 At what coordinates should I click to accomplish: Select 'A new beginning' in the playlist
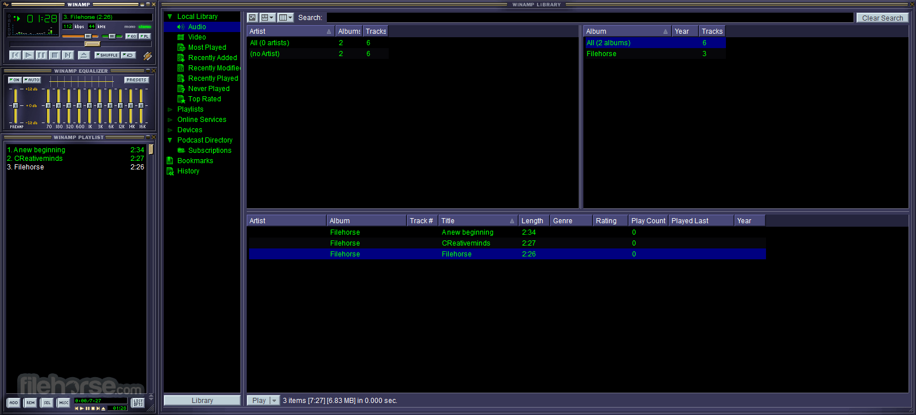coord(76,150)
